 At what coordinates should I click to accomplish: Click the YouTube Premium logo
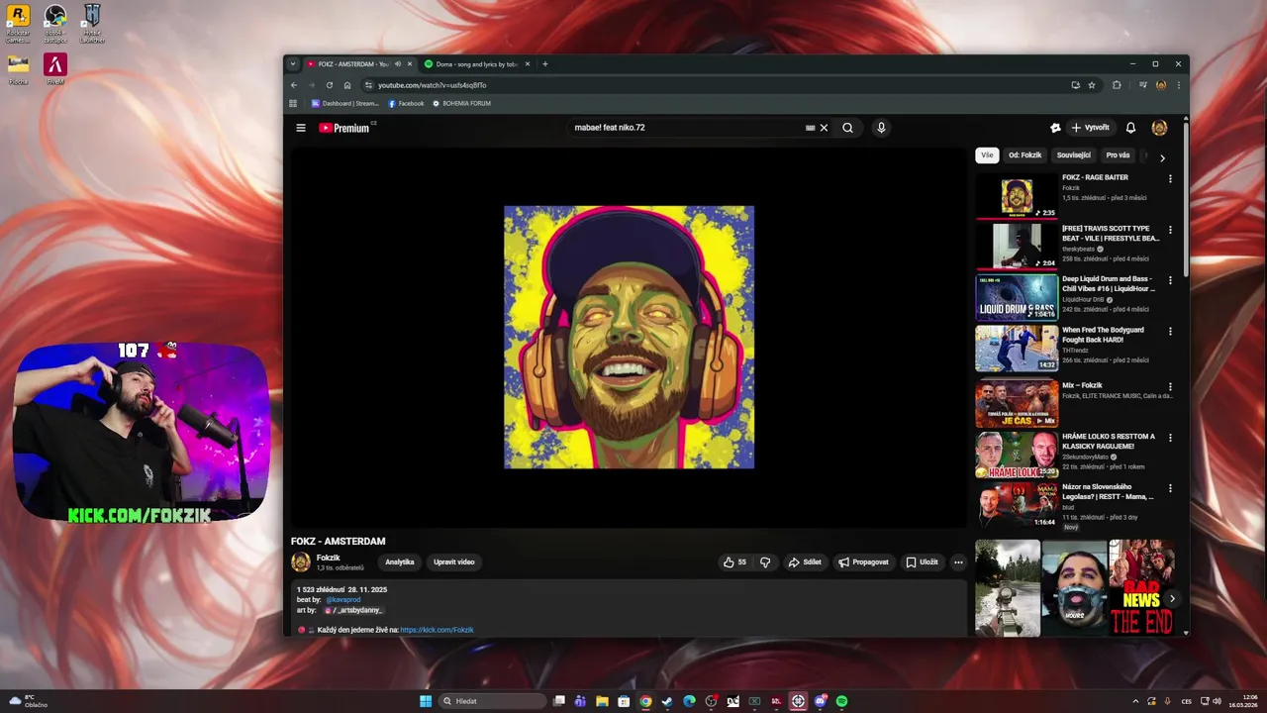[x=346, y=128]
